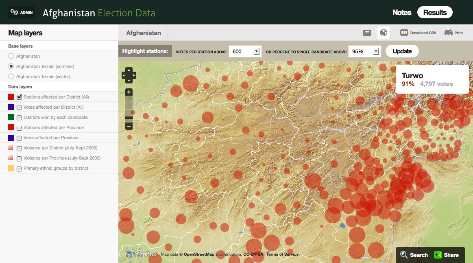The width and height of the screenshot is (473, 263).
Task: Enable Votes affected per Province layer
Action: [x=19, y=138]
